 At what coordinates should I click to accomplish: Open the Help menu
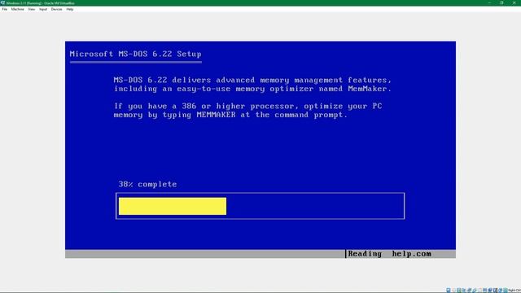tap(69, 9)
